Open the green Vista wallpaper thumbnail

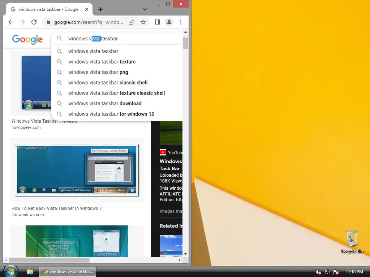(x=77, y=241)
